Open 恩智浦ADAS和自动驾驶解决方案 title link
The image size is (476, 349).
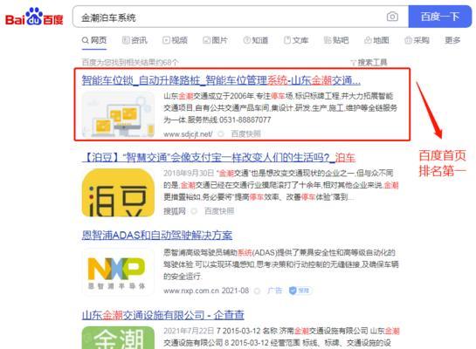(x=157, y=236)
